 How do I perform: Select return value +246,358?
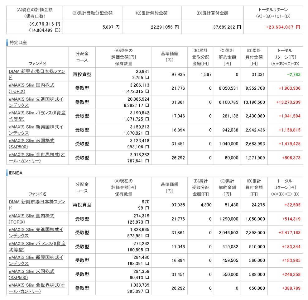[291, 274]
